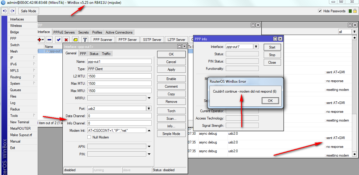Expand System submenu in sidebar
The image size is (359, 175).
click(22, 84)
